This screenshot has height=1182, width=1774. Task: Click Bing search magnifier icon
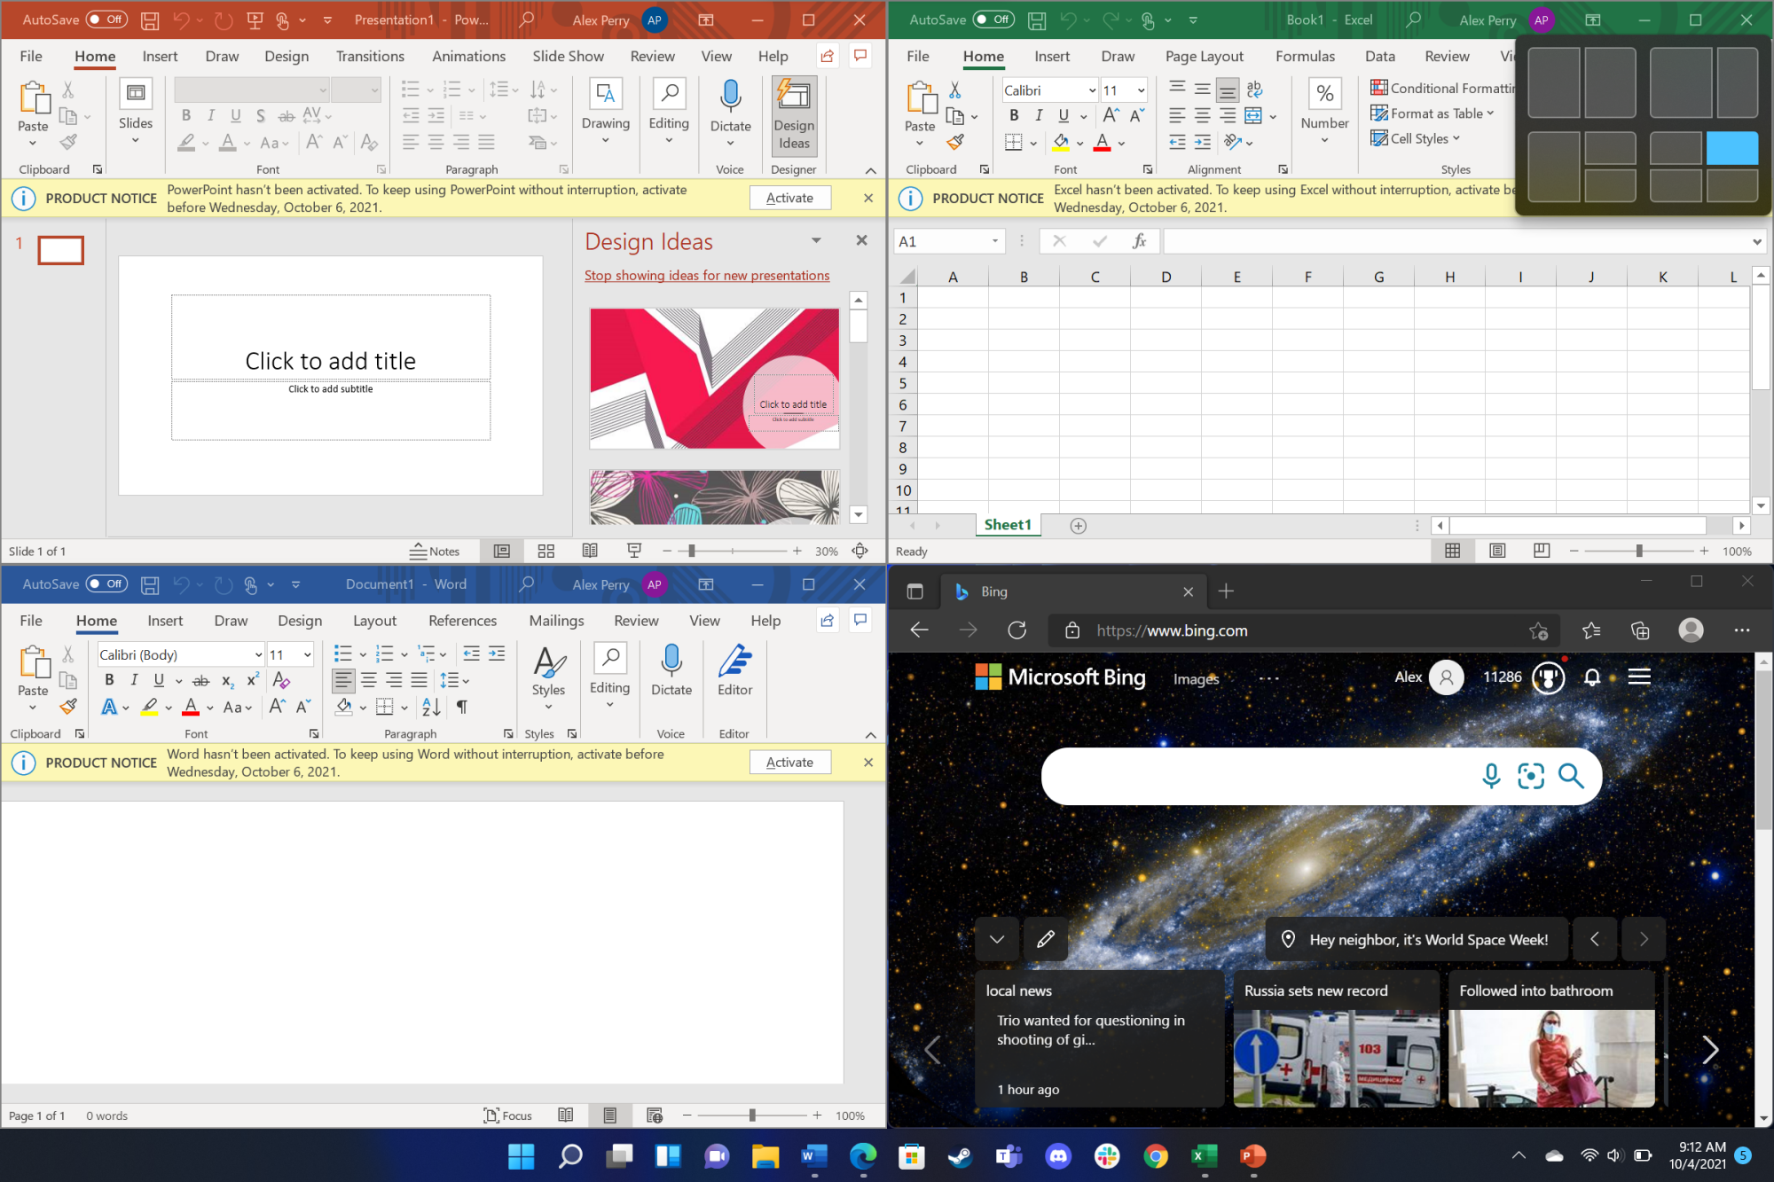click(x=1571, y=776)
